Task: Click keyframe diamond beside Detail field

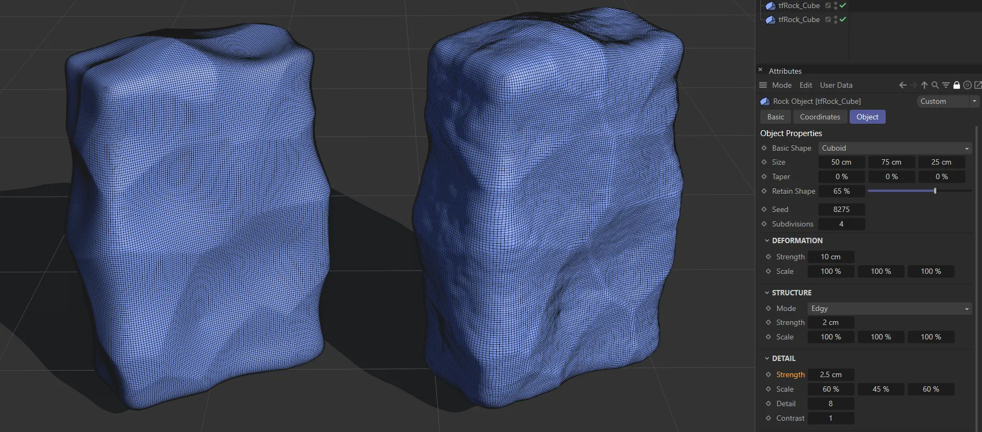Action: [x=768, y=403]
